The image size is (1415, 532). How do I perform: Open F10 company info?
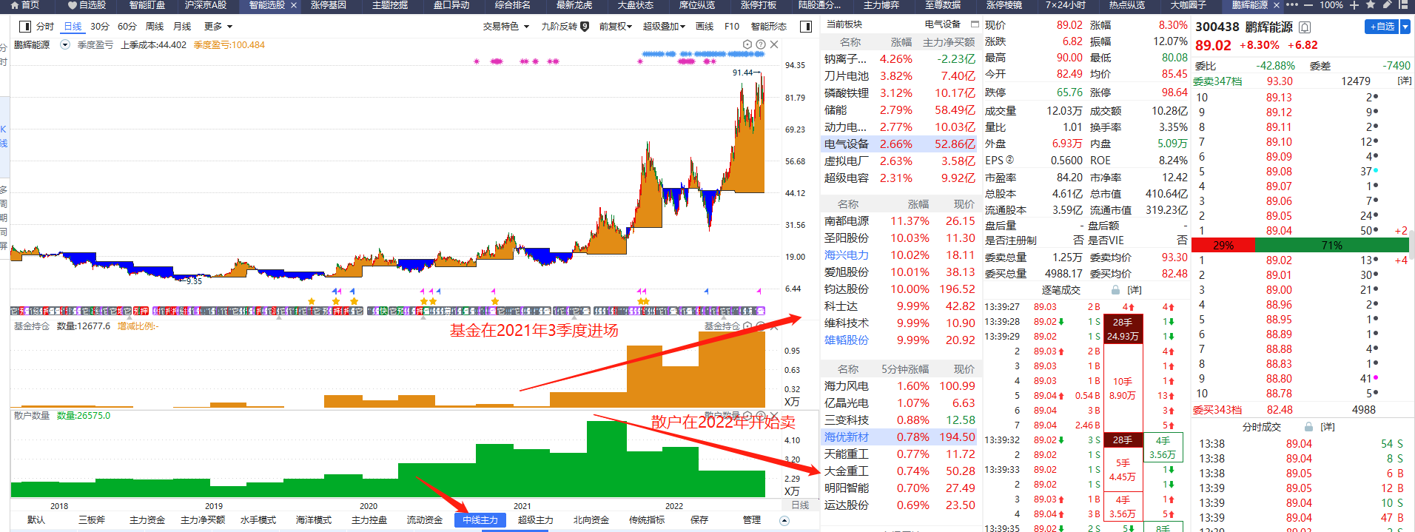[x=732, y=27]
